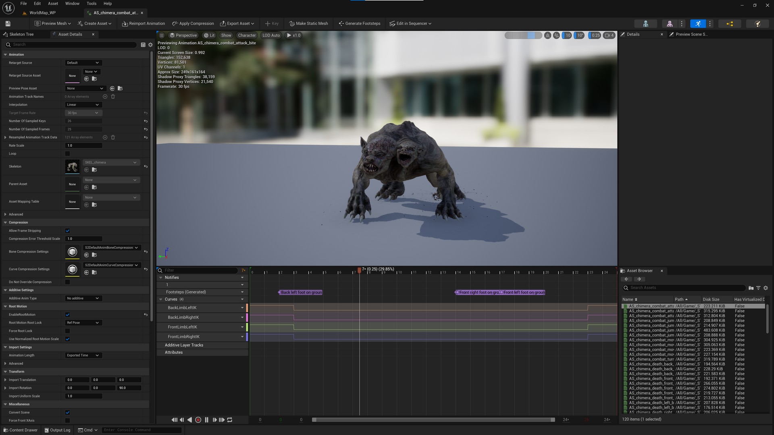Click the console command input field

click(141, 430)
